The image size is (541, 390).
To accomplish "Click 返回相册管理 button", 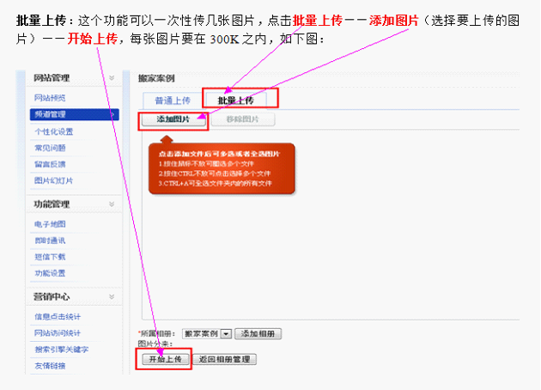I will (225, 359).
